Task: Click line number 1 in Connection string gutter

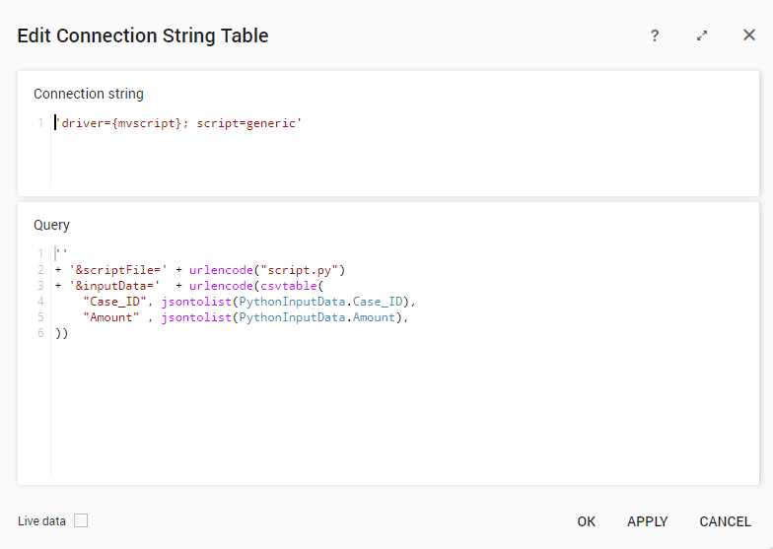Action: pos(40,123)
